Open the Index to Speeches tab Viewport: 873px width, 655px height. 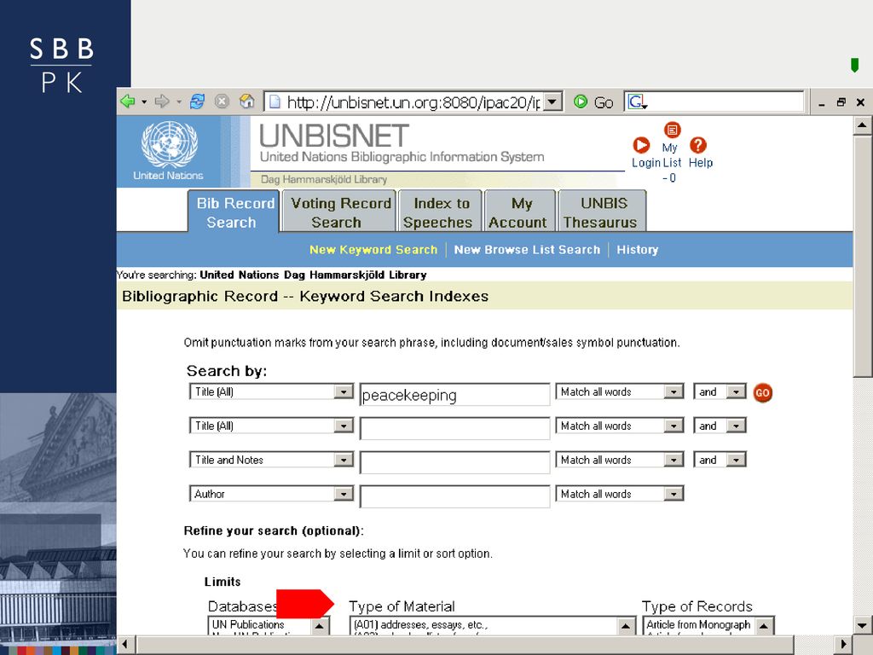point(440,212)
